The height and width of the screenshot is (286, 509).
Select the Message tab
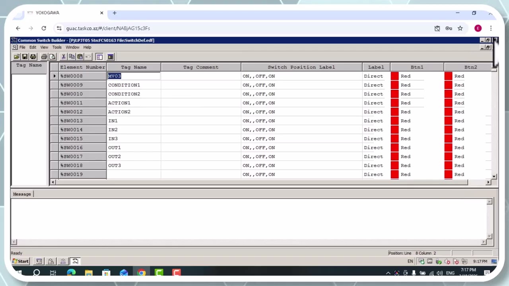tap(22, 194)
